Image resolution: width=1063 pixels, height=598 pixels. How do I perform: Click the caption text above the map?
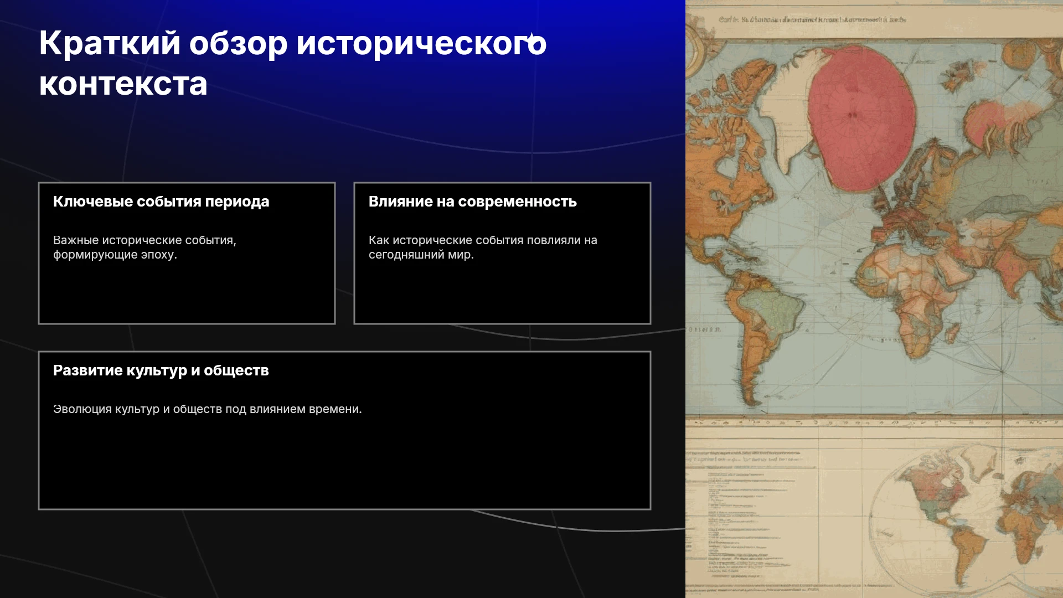click(812, 19)
